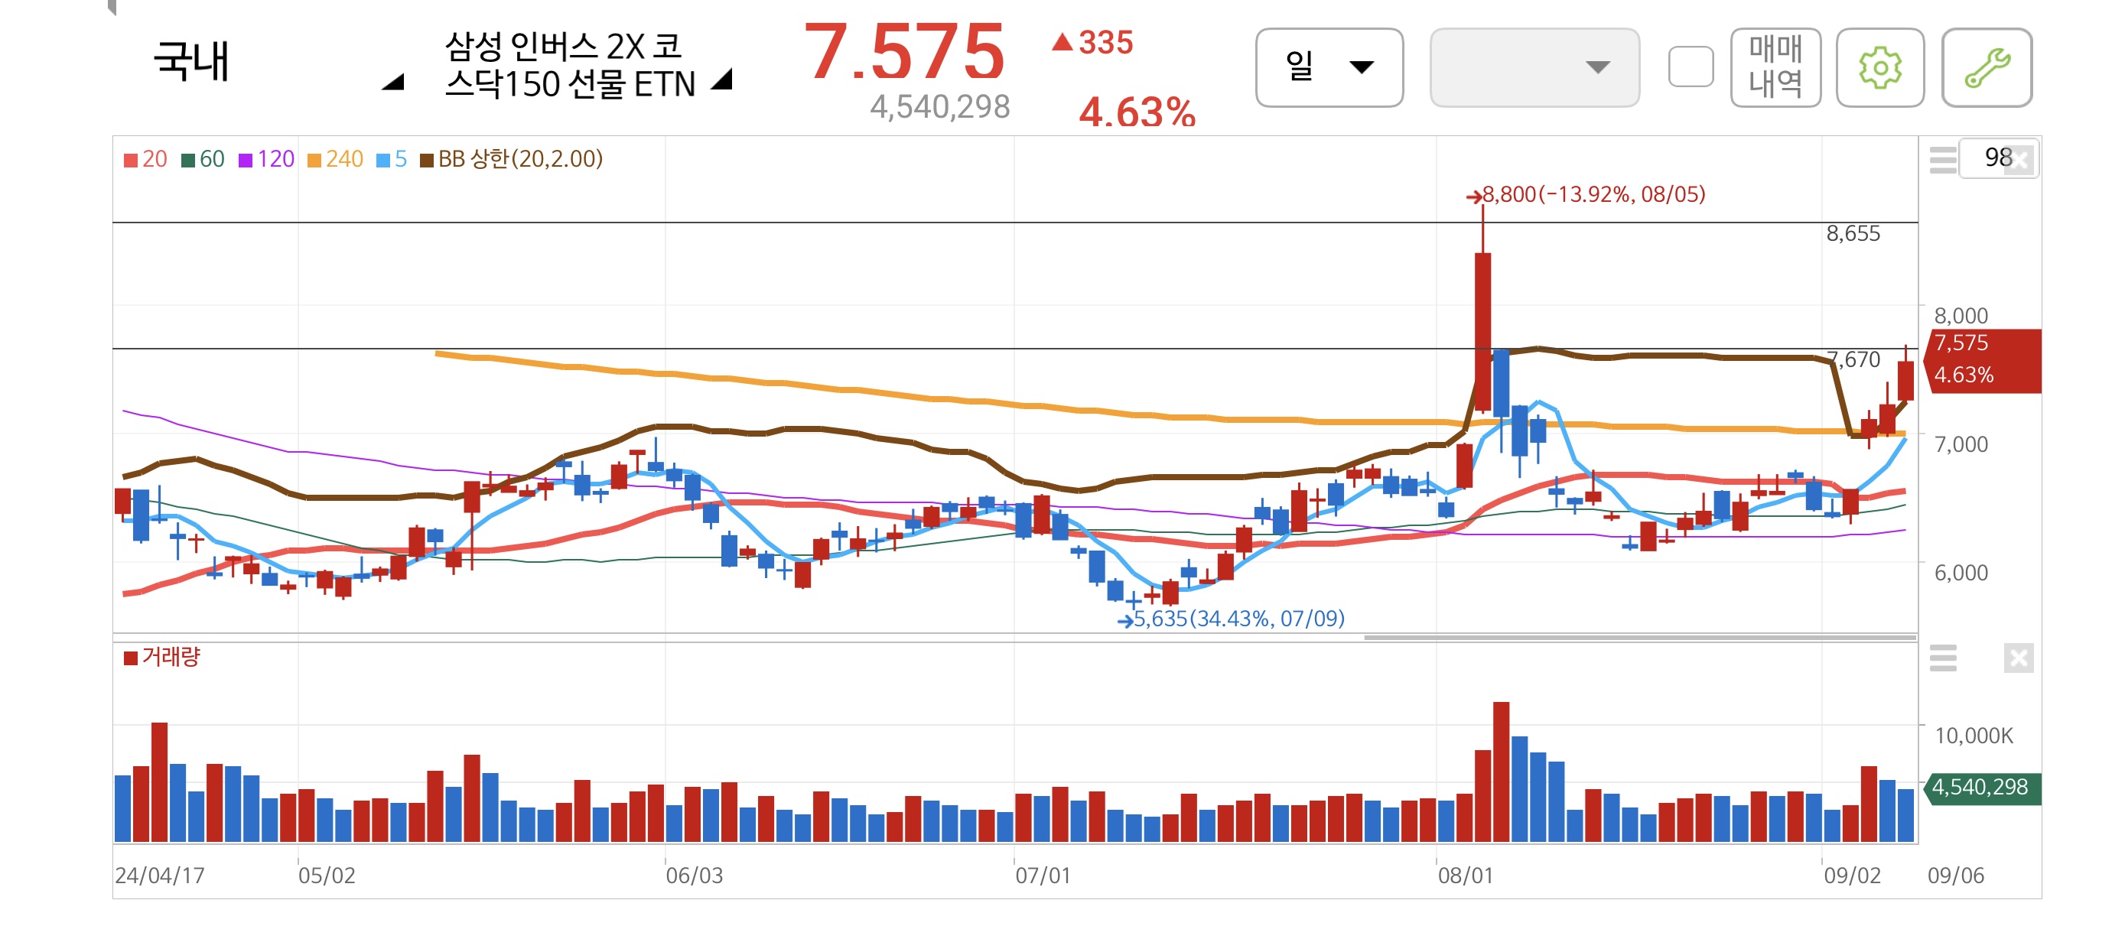2125x926 pixels.
Task: Open the wrench tools icon
Action: [1987, 67]
